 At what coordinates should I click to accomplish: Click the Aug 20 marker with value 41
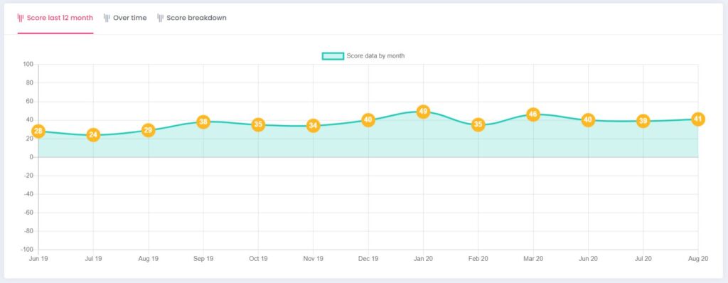point(697,119)
